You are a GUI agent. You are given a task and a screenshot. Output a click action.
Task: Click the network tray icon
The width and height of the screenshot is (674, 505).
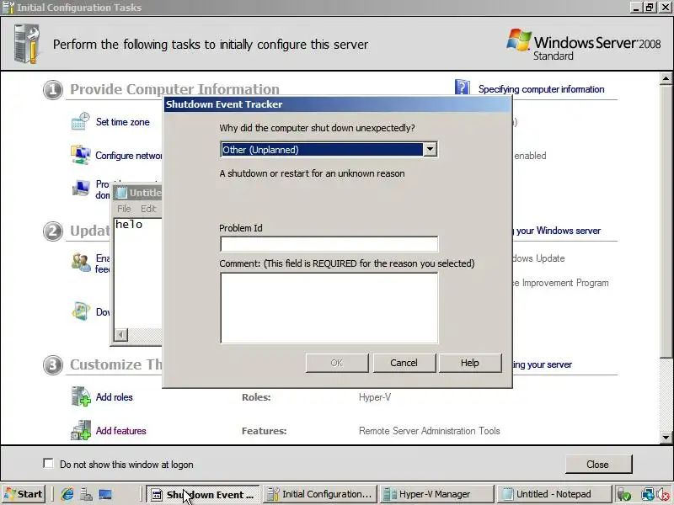pyautogui.click(x=646, y=495)
